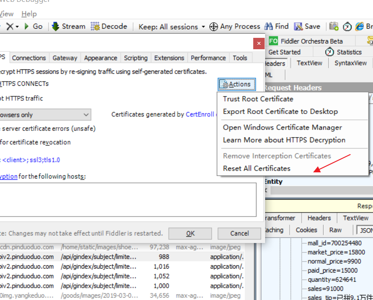Click the decryption link above hosts box
Image resolution: width=373 pixels, height=300 pixels.
[x=9, y=176]
